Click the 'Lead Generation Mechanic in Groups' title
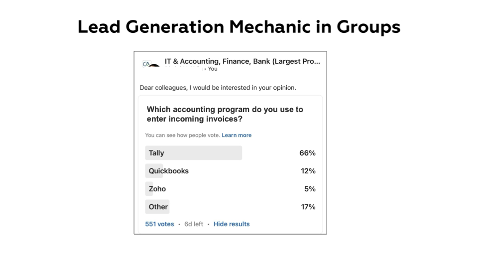The image size is (478, 269). 239,26
